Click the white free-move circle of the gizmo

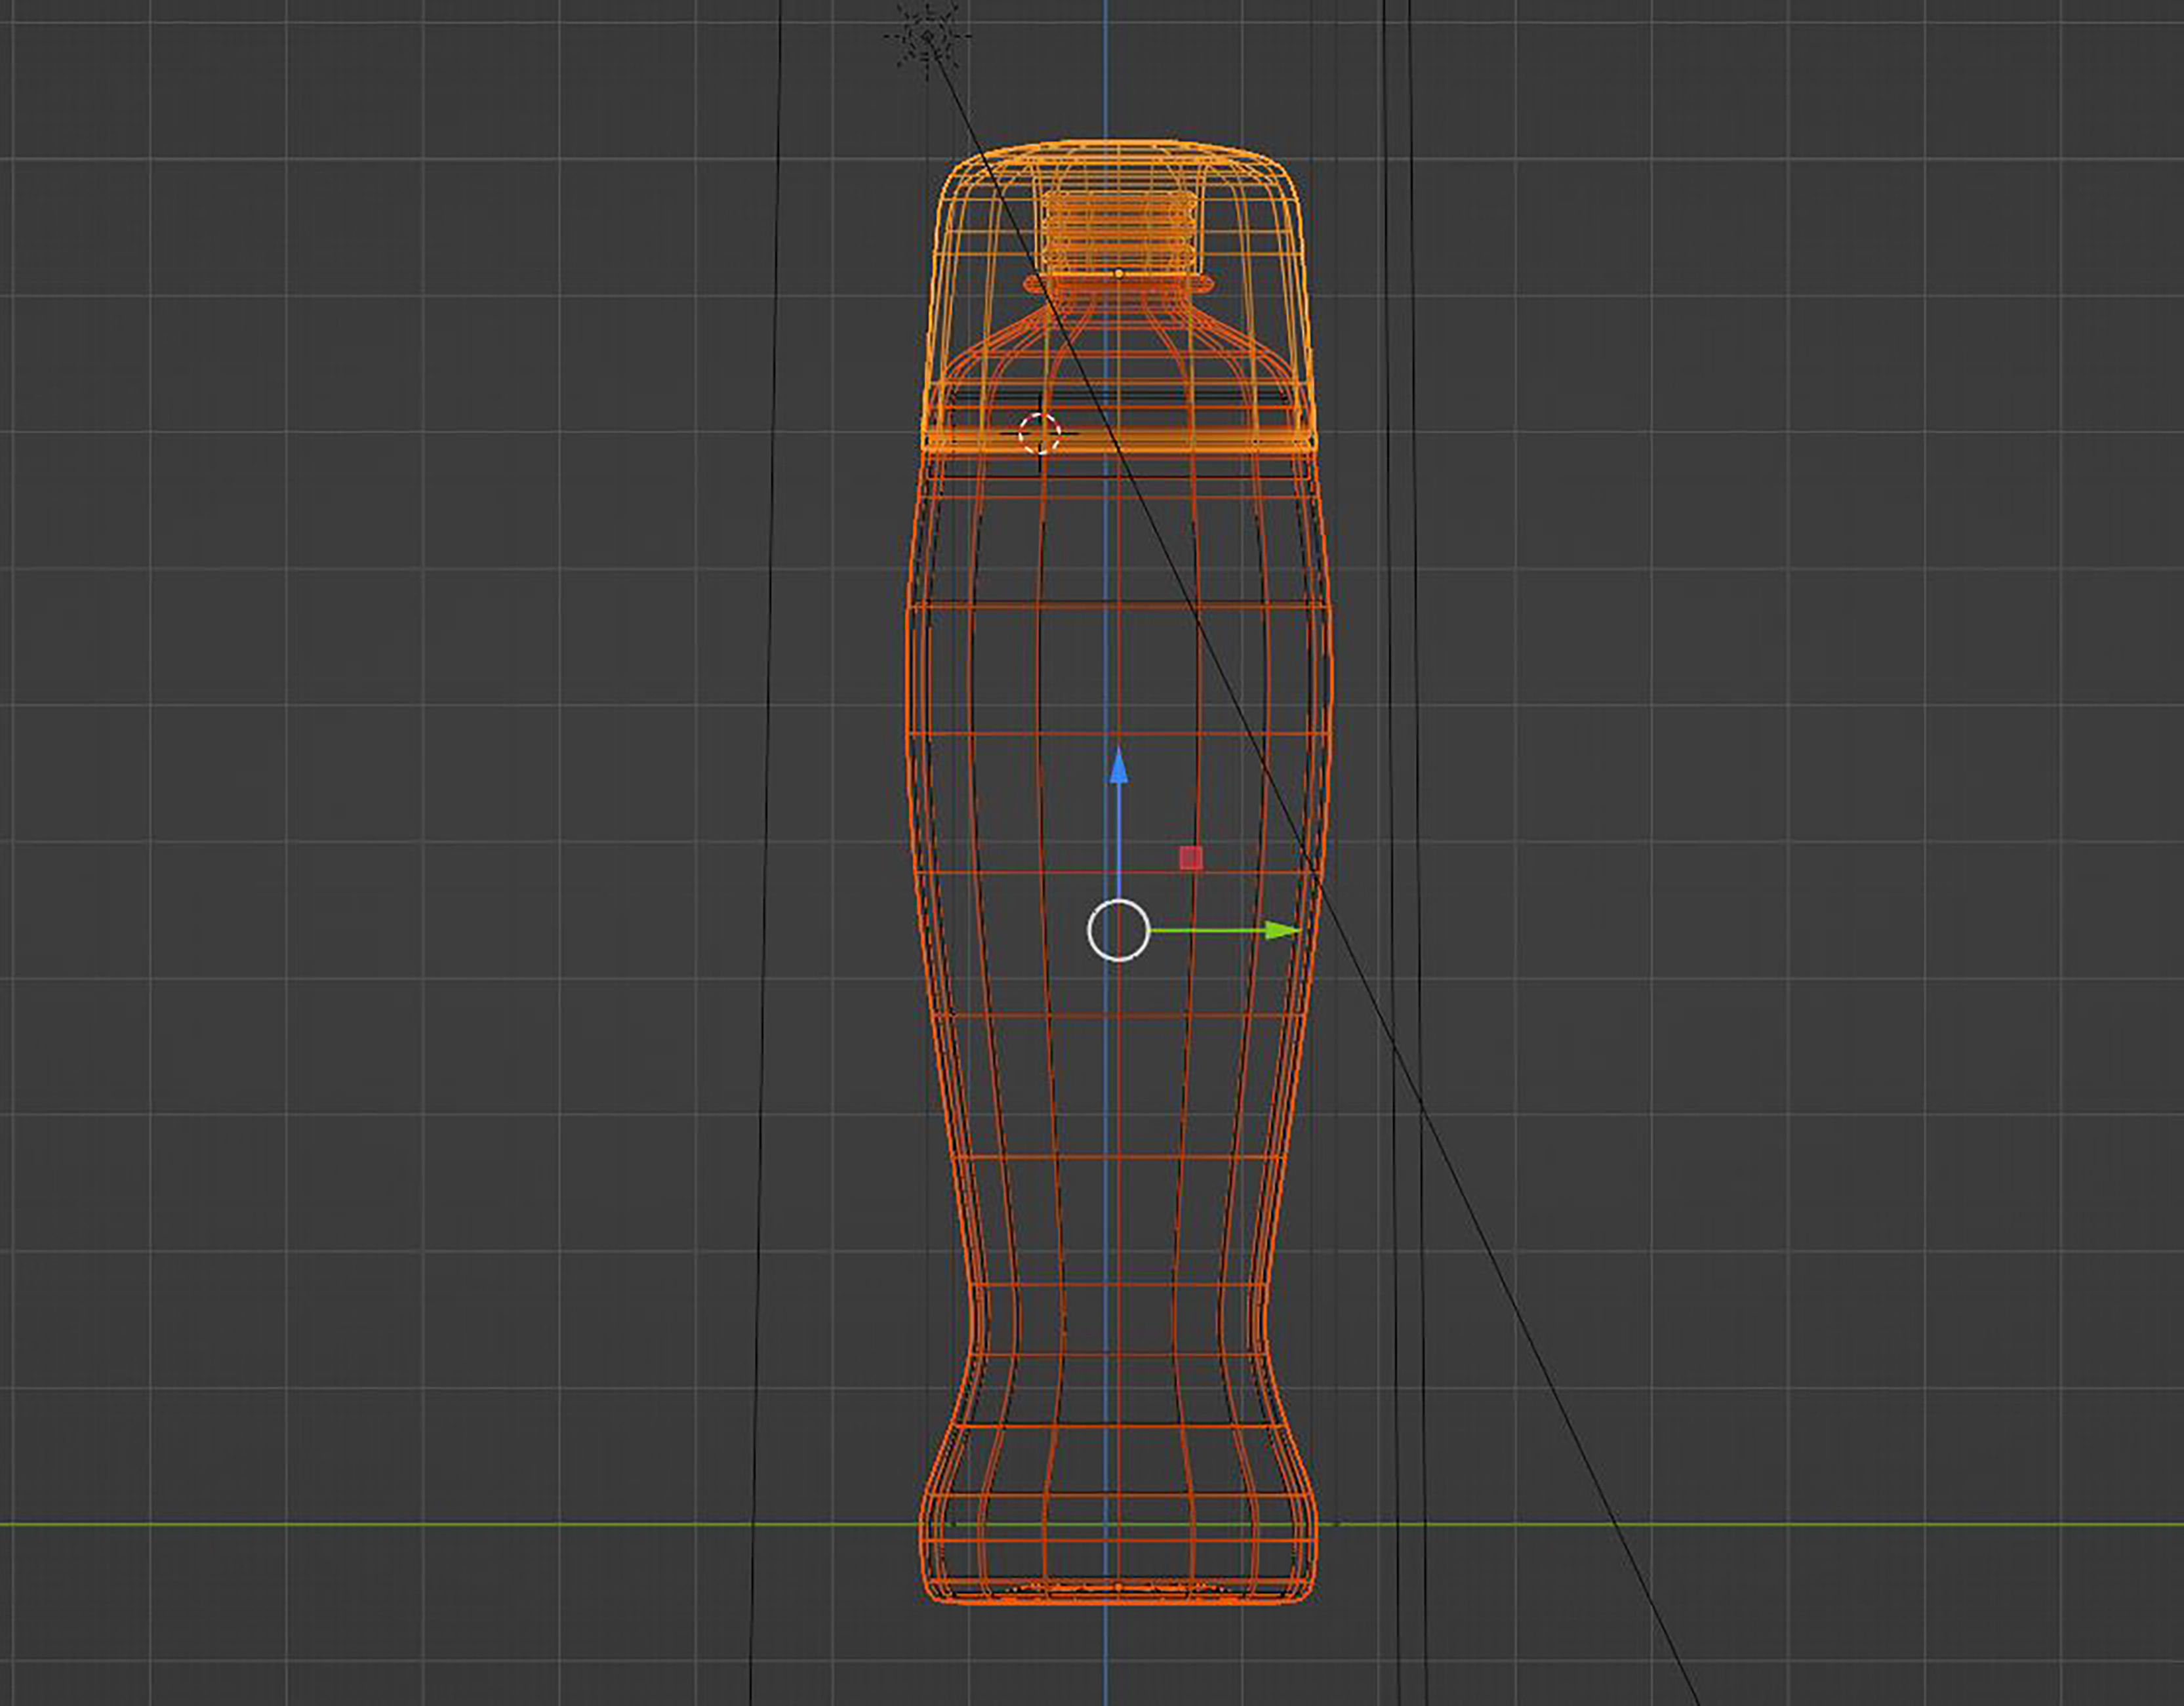1118,930
